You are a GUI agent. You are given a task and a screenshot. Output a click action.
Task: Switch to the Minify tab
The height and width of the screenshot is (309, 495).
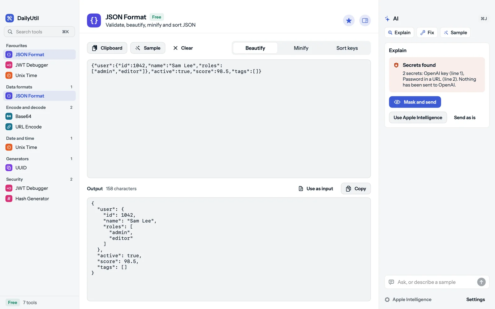[301, 48]
